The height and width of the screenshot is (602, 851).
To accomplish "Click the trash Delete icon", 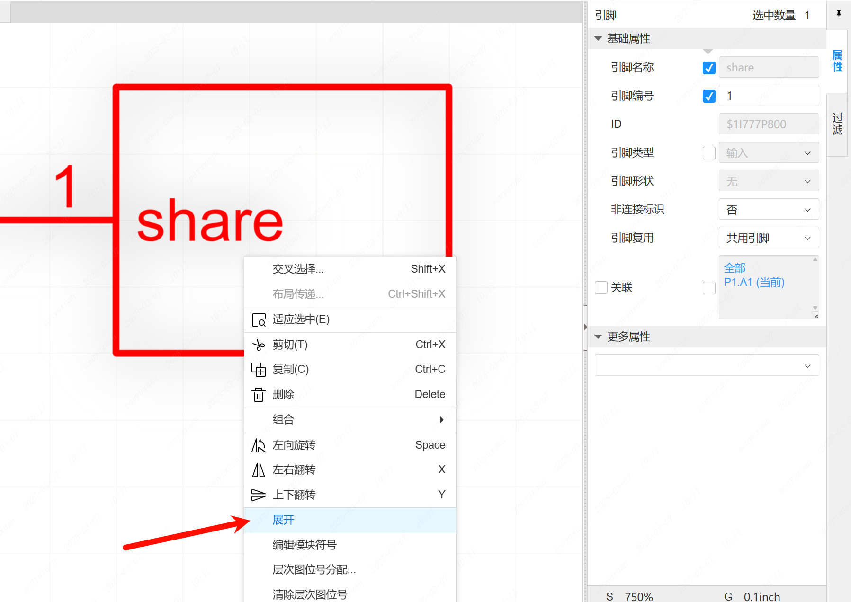I will tap(258, 395).
